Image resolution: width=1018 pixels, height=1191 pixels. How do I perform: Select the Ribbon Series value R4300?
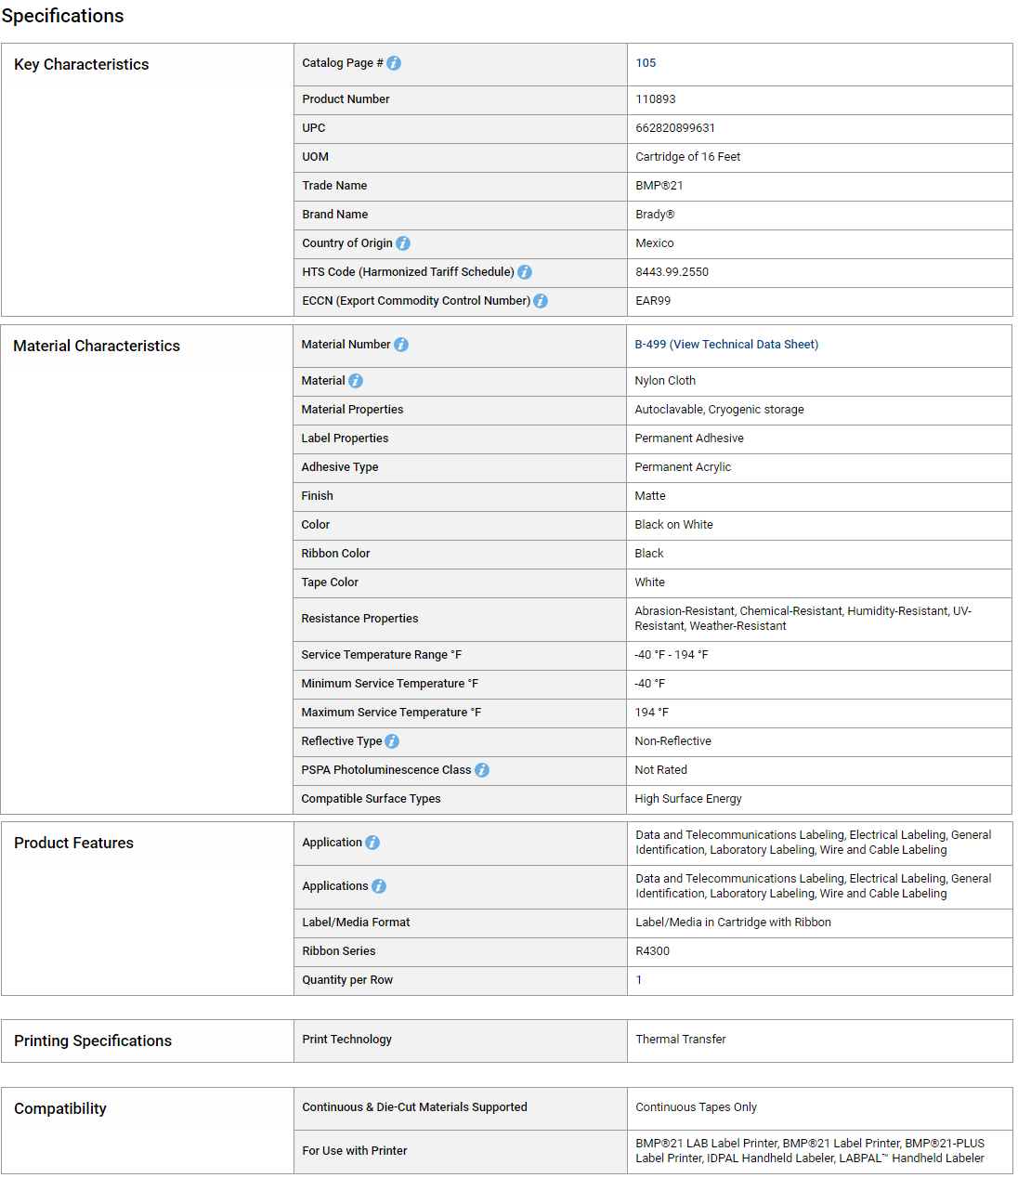(652, 951)
